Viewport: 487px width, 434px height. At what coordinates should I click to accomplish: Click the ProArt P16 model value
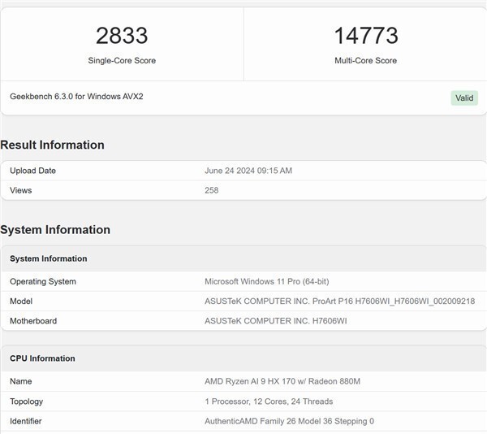(x=339, y=301)
